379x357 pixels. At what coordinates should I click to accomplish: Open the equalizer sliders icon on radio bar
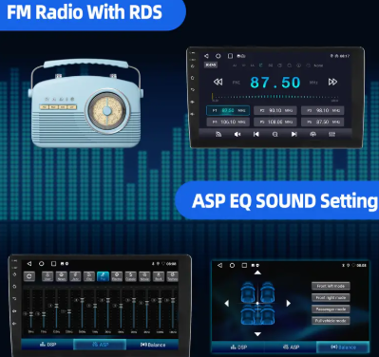pos(332,134)
